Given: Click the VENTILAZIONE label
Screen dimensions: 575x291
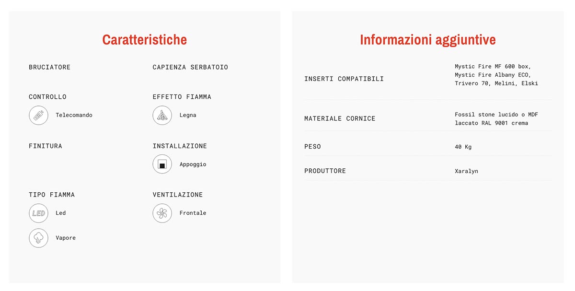Looking at the screenshot, I should point(178,195).
